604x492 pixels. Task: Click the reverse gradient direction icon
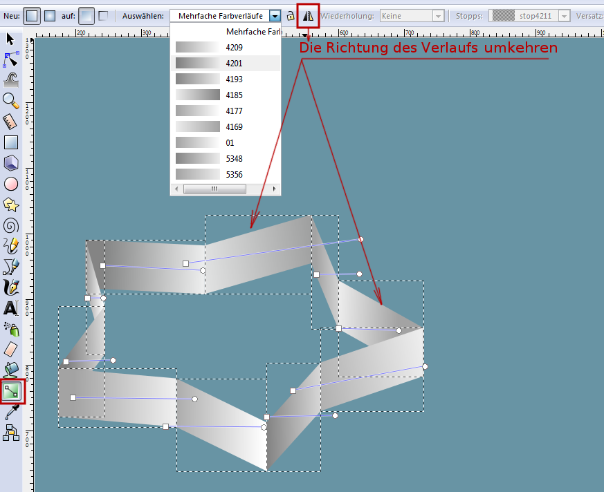[x=309, y=15]
